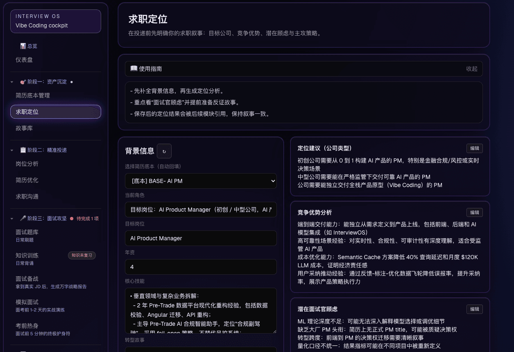This screenshot has height=352, width=514.
Task: Click the 当前角色 input field
Action: (201, 210)
